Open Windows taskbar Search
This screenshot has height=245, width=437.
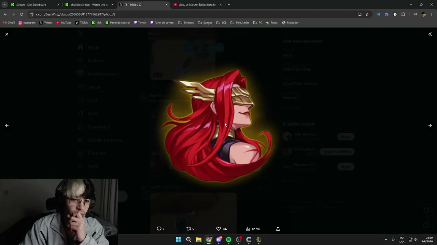188,240
